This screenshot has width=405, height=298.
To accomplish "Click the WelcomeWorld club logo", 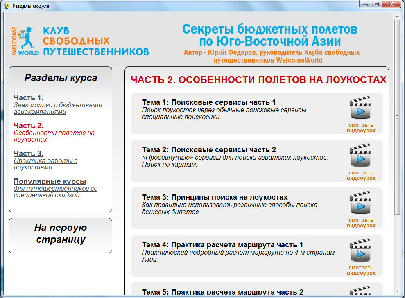I will pyautogui.click(x=80, y=41).
